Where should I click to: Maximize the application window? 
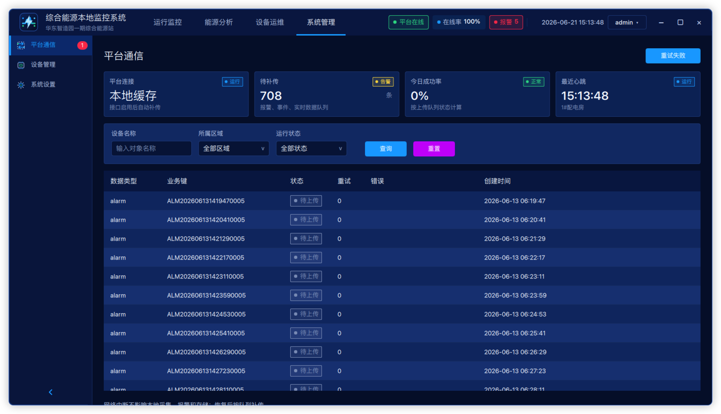[x=680, y=22]
